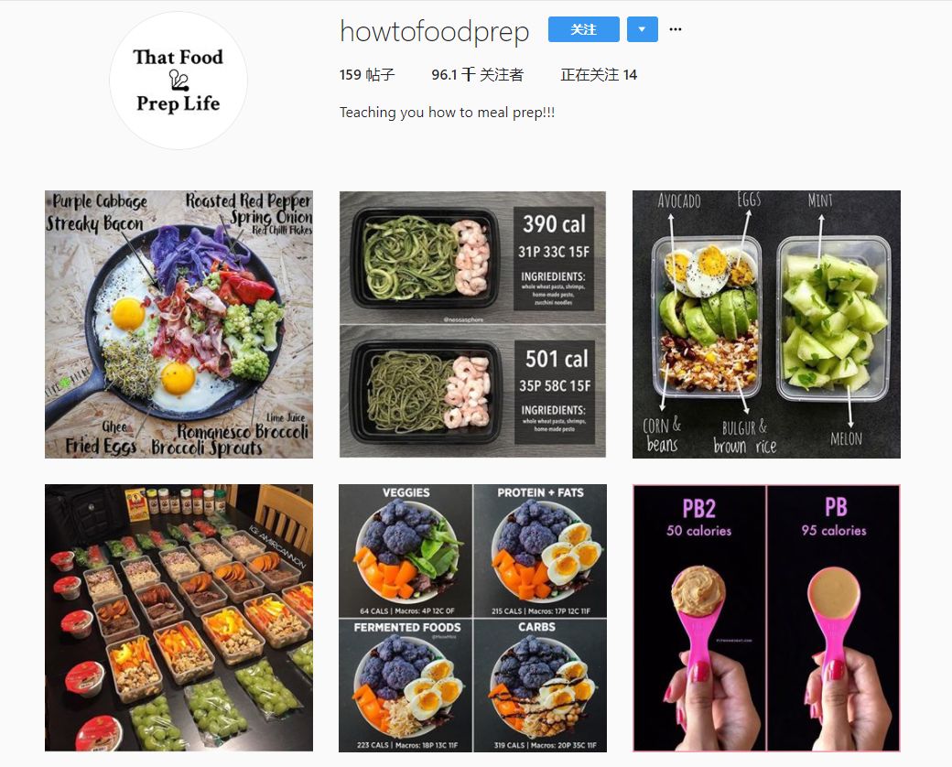Click the 159 帖子 posts count
Screen dimensions: 952x767
click(367, 75)
